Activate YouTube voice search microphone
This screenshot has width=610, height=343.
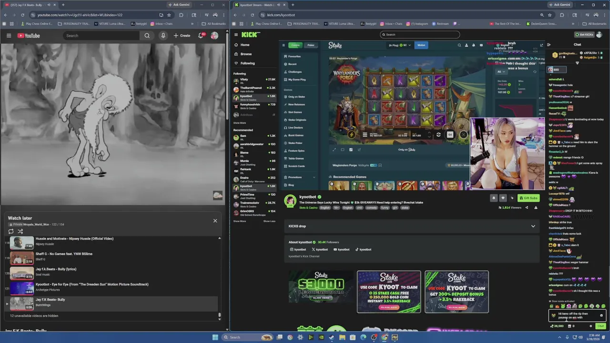[163, 36]
